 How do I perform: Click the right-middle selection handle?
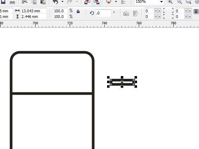(136, 82)
